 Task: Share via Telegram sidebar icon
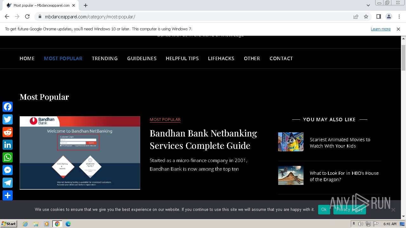tap(8, 183)
